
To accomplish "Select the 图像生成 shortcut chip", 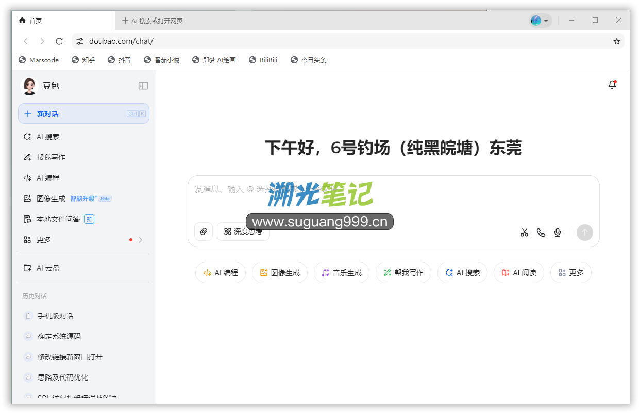I will tap(280, 273).
